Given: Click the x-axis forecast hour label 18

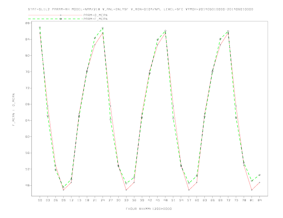Looking at the screenshot, I should click(x=87, y=200).
